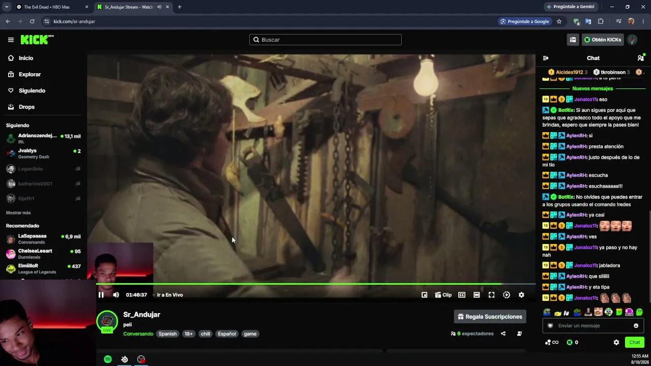Open the Kick hamburger sidebar menu
This screenshot has height=366, width=651.
[x=11, y=40]
